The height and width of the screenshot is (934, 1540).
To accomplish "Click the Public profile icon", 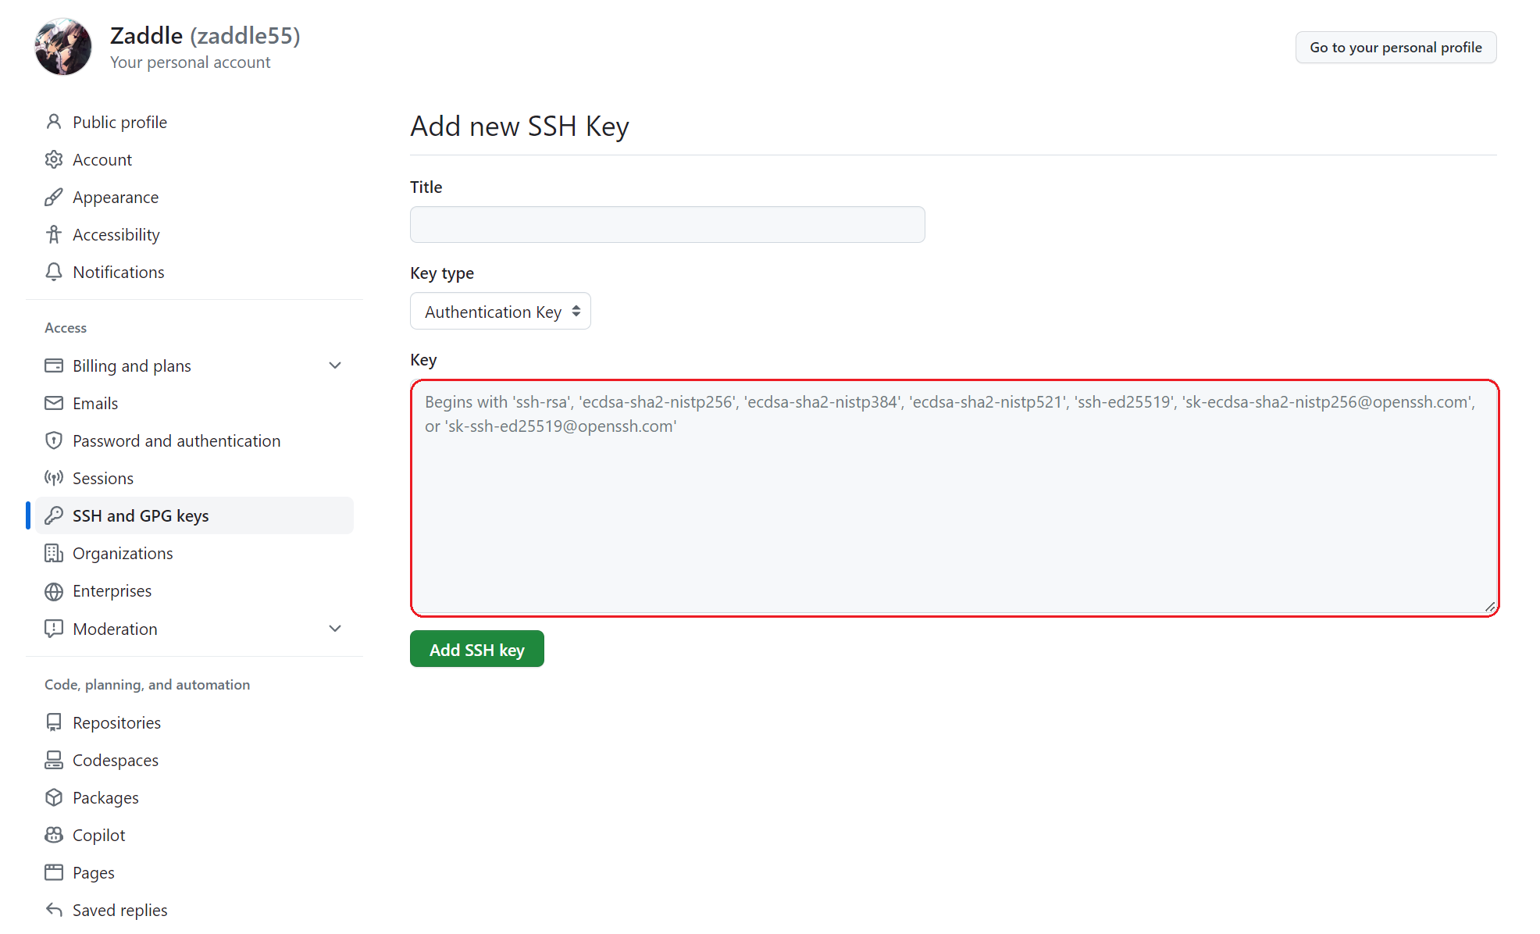I will (x=53, y=121).
